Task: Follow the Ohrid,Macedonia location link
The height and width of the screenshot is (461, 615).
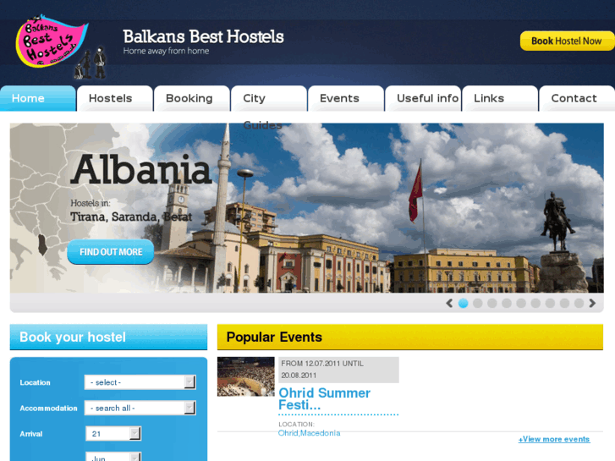Action: pos(309,433)
